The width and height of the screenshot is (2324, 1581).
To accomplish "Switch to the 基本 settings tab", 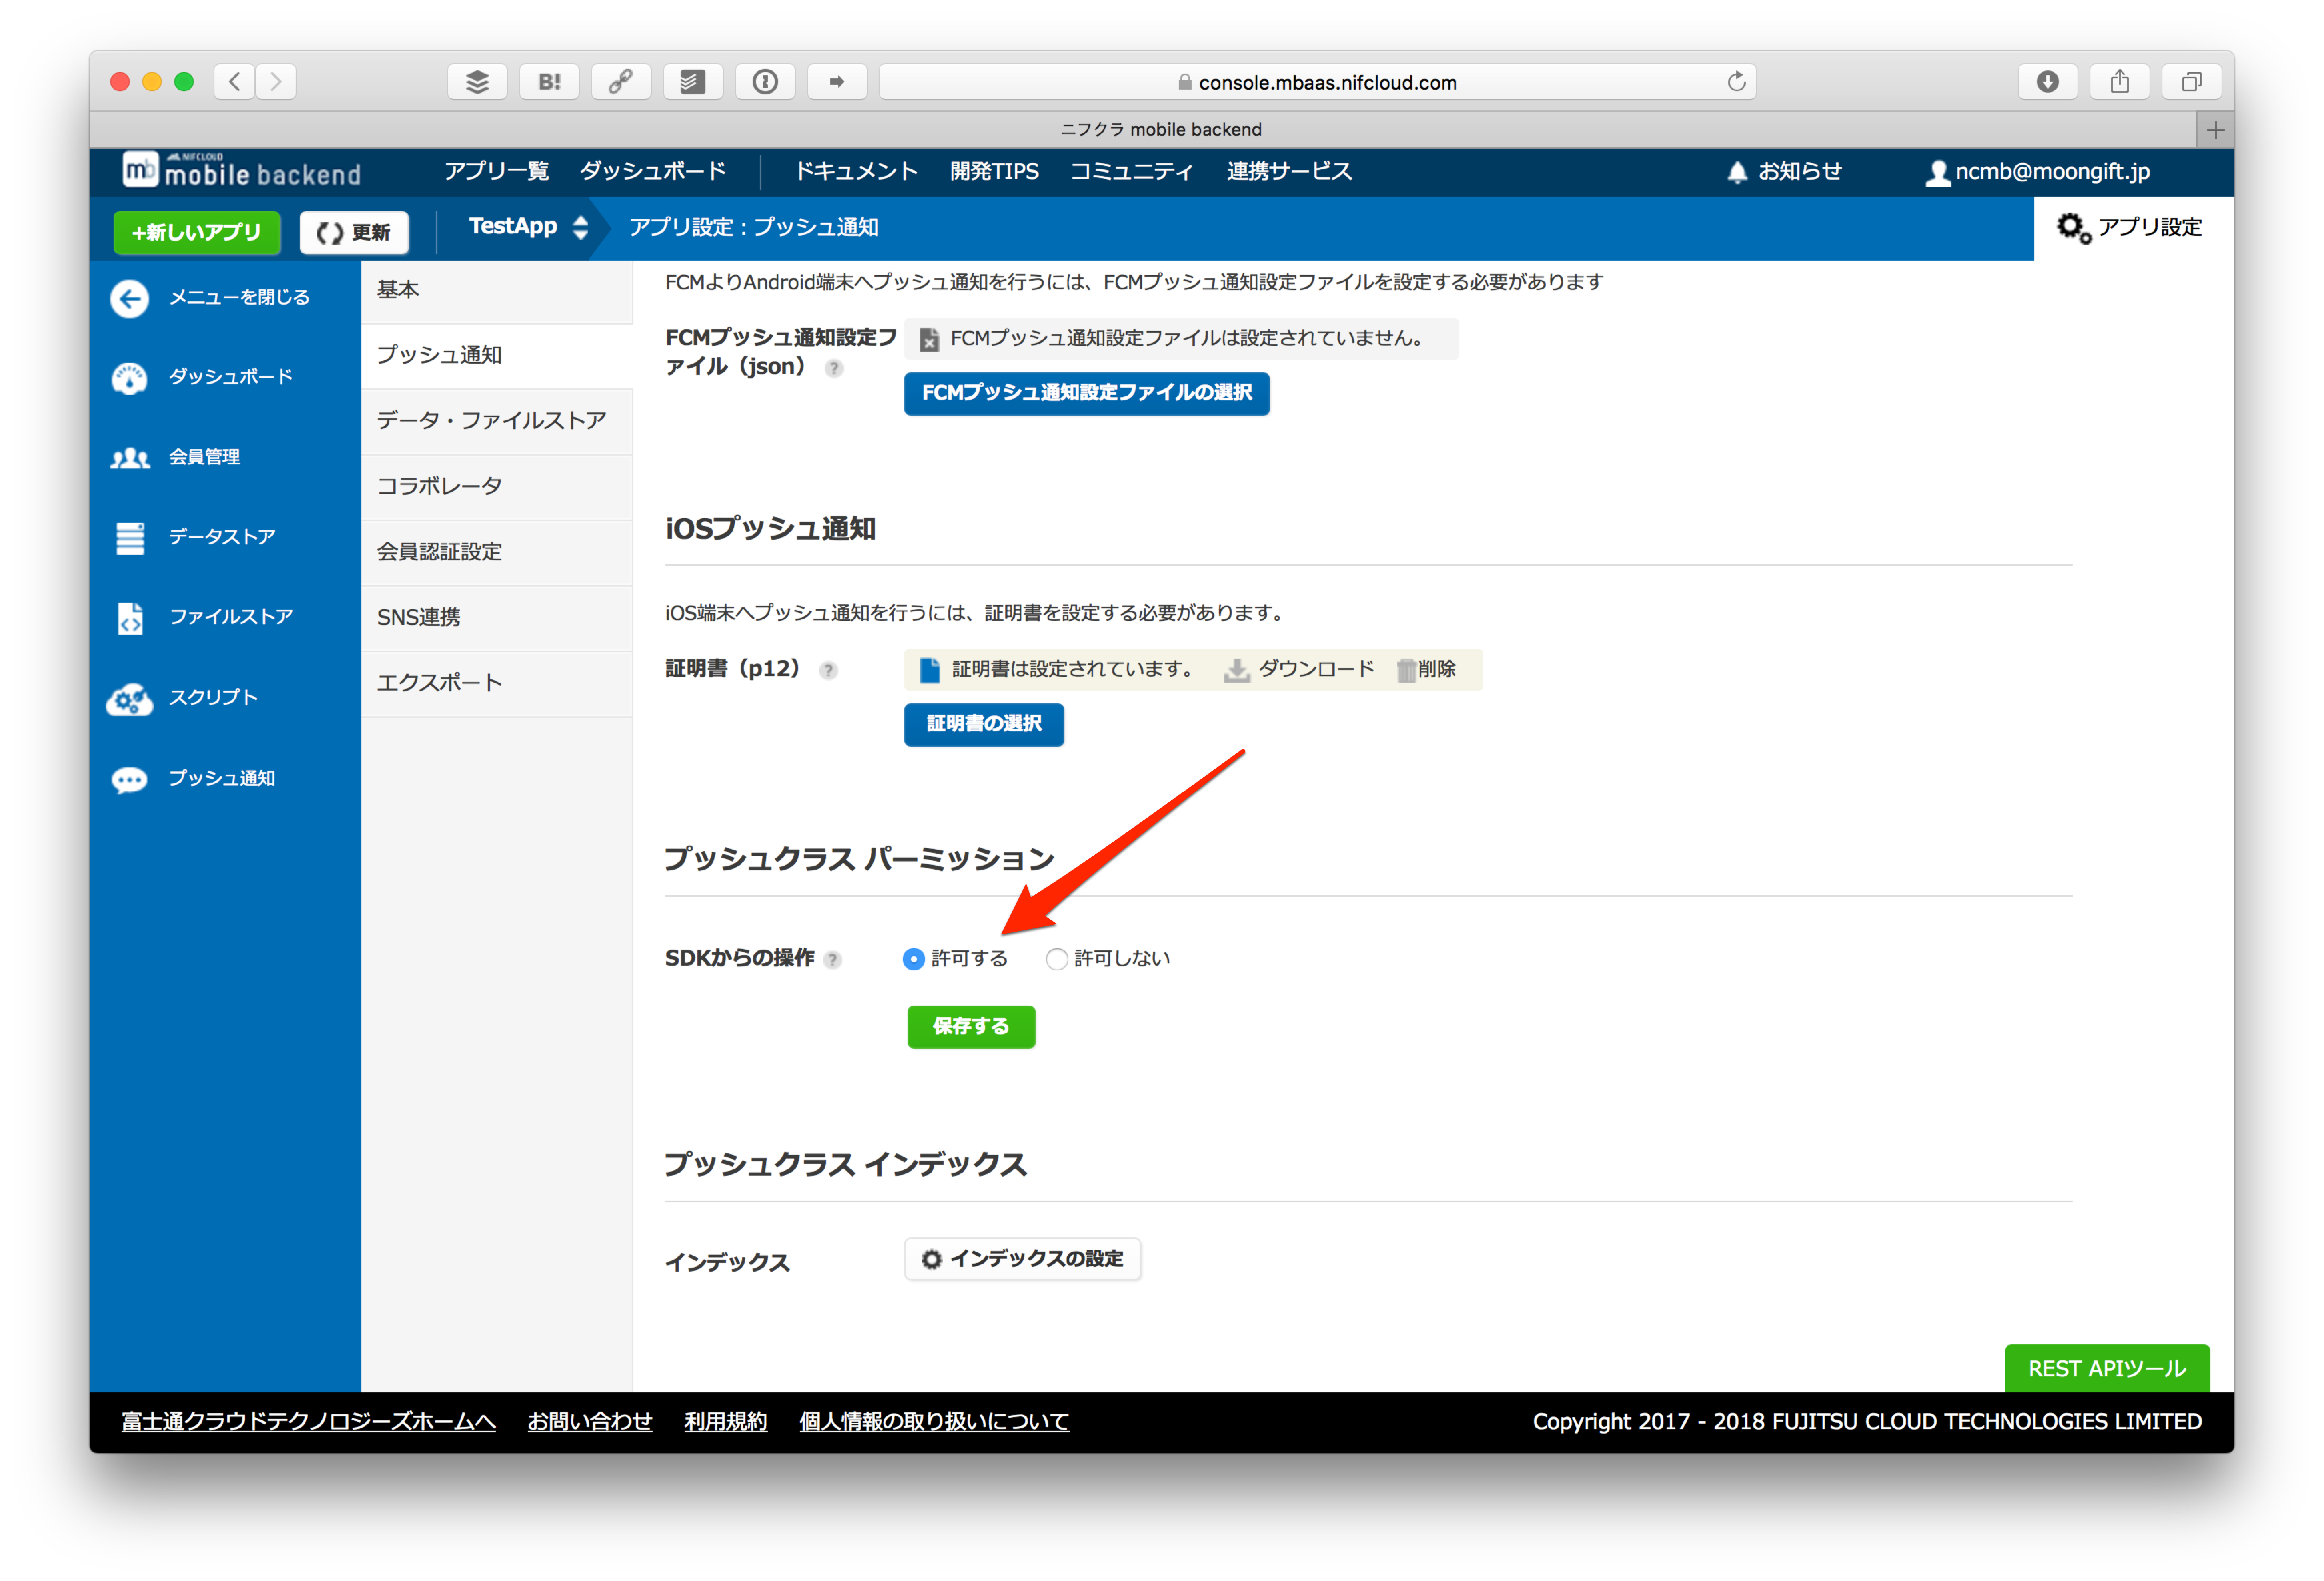I will pyautogui.click(x=398, y=290).
